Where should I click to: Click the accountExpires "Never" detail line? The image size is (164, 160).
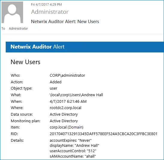(71, 140)
